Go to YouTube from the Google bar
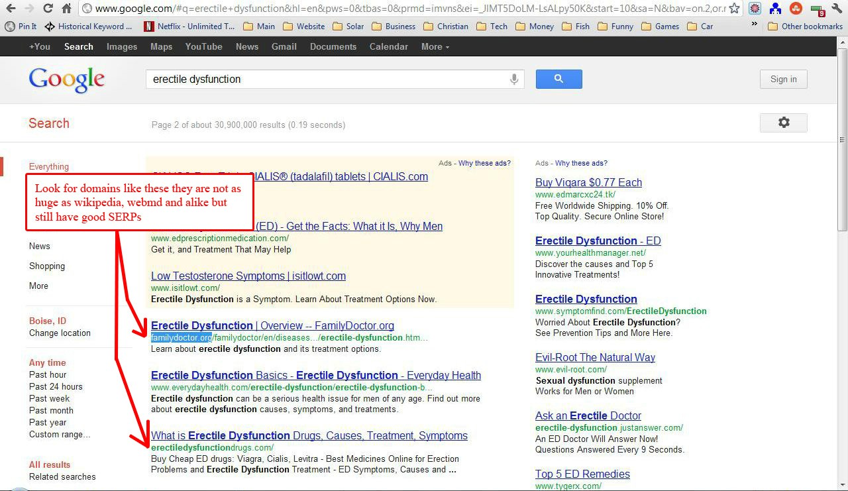Image resolution: width=848 pixels, height=491 pixels. coord(204,46)
